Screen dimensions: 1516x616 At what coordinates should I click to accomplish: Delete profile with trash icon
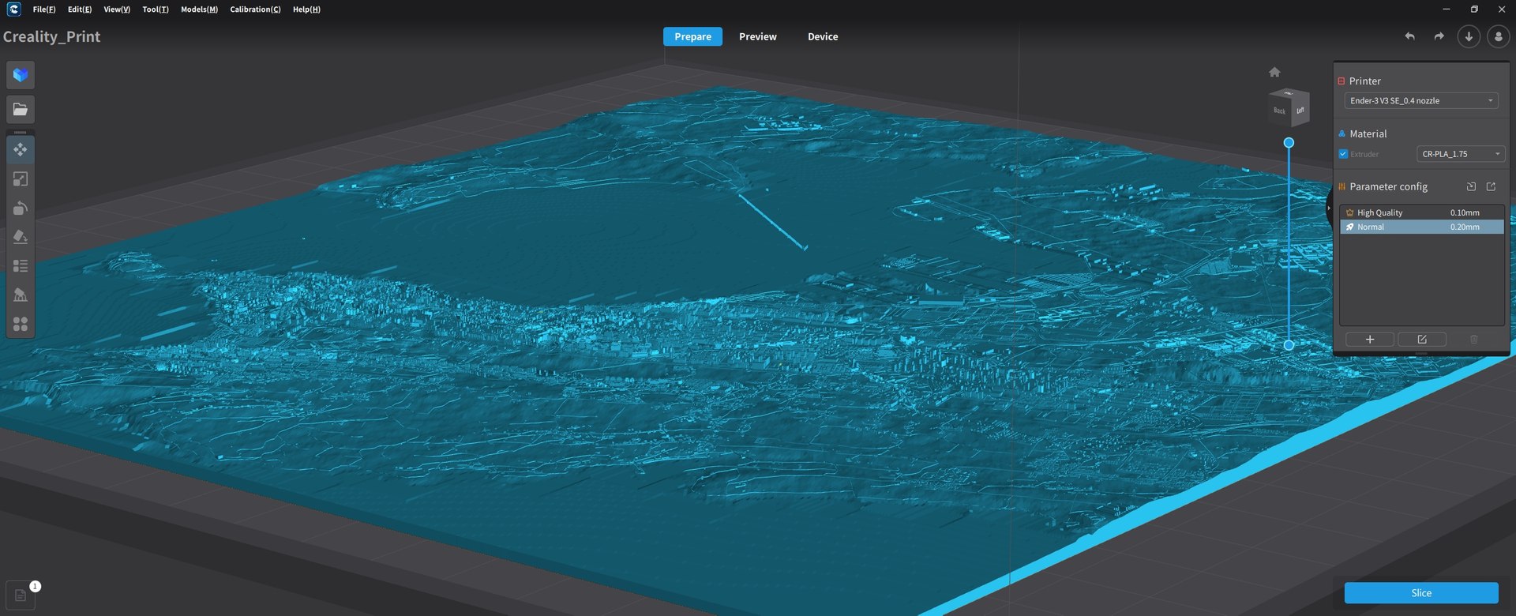[1473, 340]
